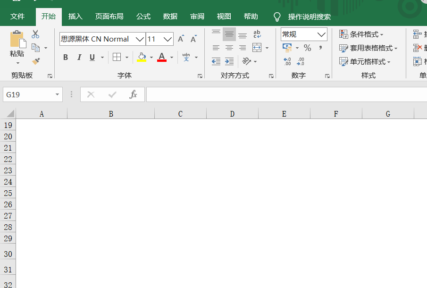Switch to the 视图 View tab
This screenshot has width=427, height=288.
coord(224,17)
